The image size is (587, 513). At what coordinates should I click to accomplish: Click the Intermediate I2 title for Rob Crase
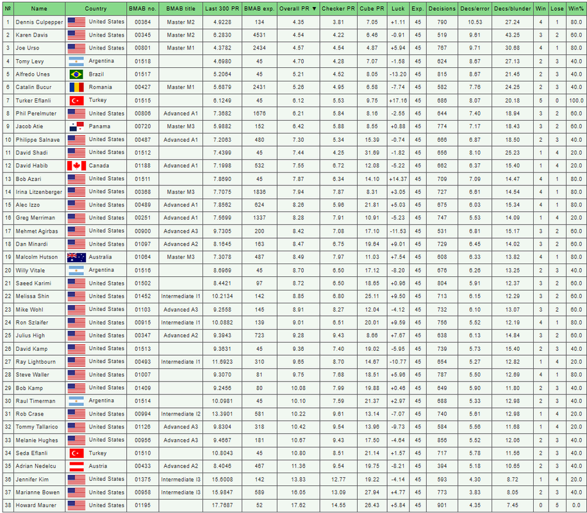[x=181, y=414]
